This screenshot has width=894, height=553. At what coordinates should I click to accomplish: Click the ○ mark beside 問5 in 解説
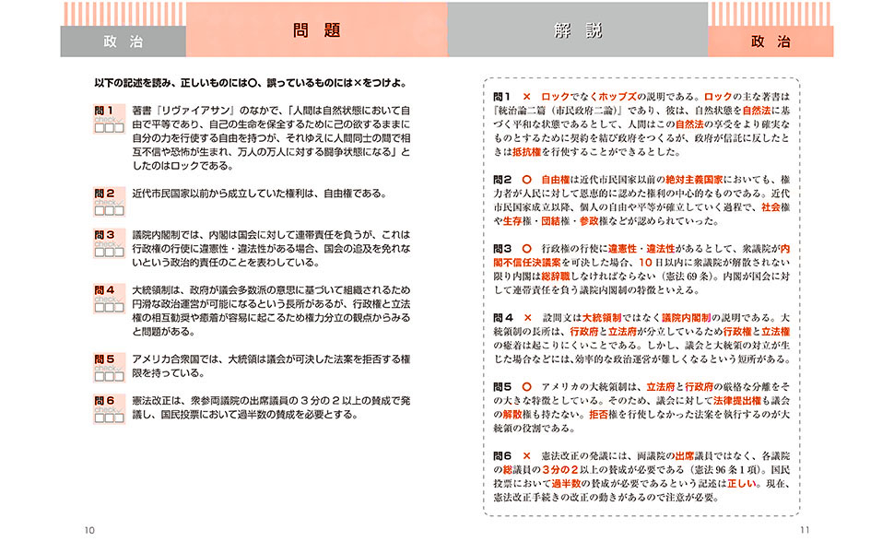tap(527, 386)
